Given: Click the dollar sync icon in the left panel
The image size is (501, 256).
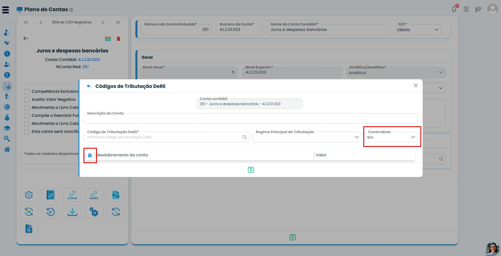Looking at the screenshot, I should coord(116,212).
